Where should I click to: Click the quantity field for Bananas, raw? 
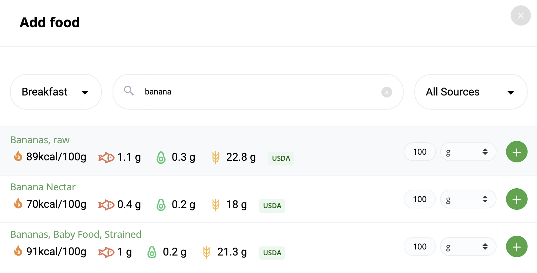pyautogui.click(x=420, y=152)
